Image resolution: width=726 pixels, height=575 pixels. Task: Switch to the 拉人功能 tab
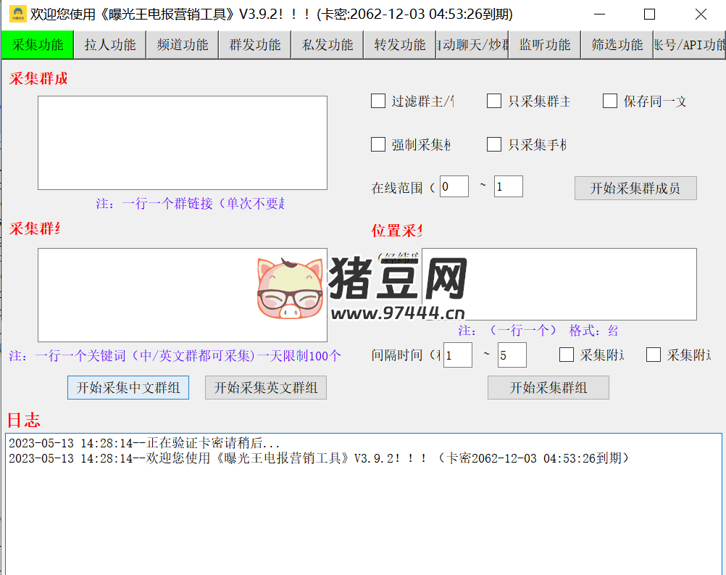tap(110, 45)
